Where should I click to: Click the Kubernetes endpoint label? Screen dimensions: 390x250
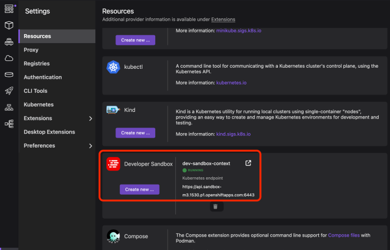coord(202,178)
